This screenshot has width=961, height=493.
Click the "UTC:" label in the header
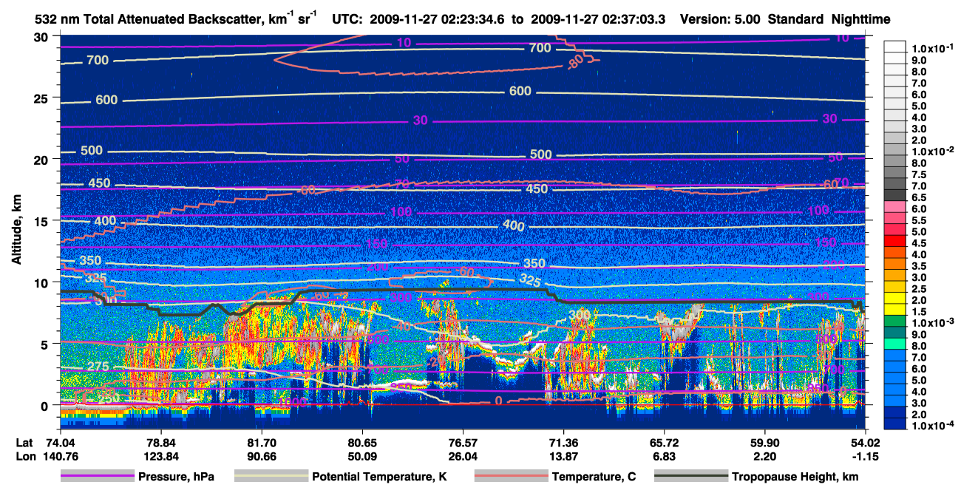[348, 19]
